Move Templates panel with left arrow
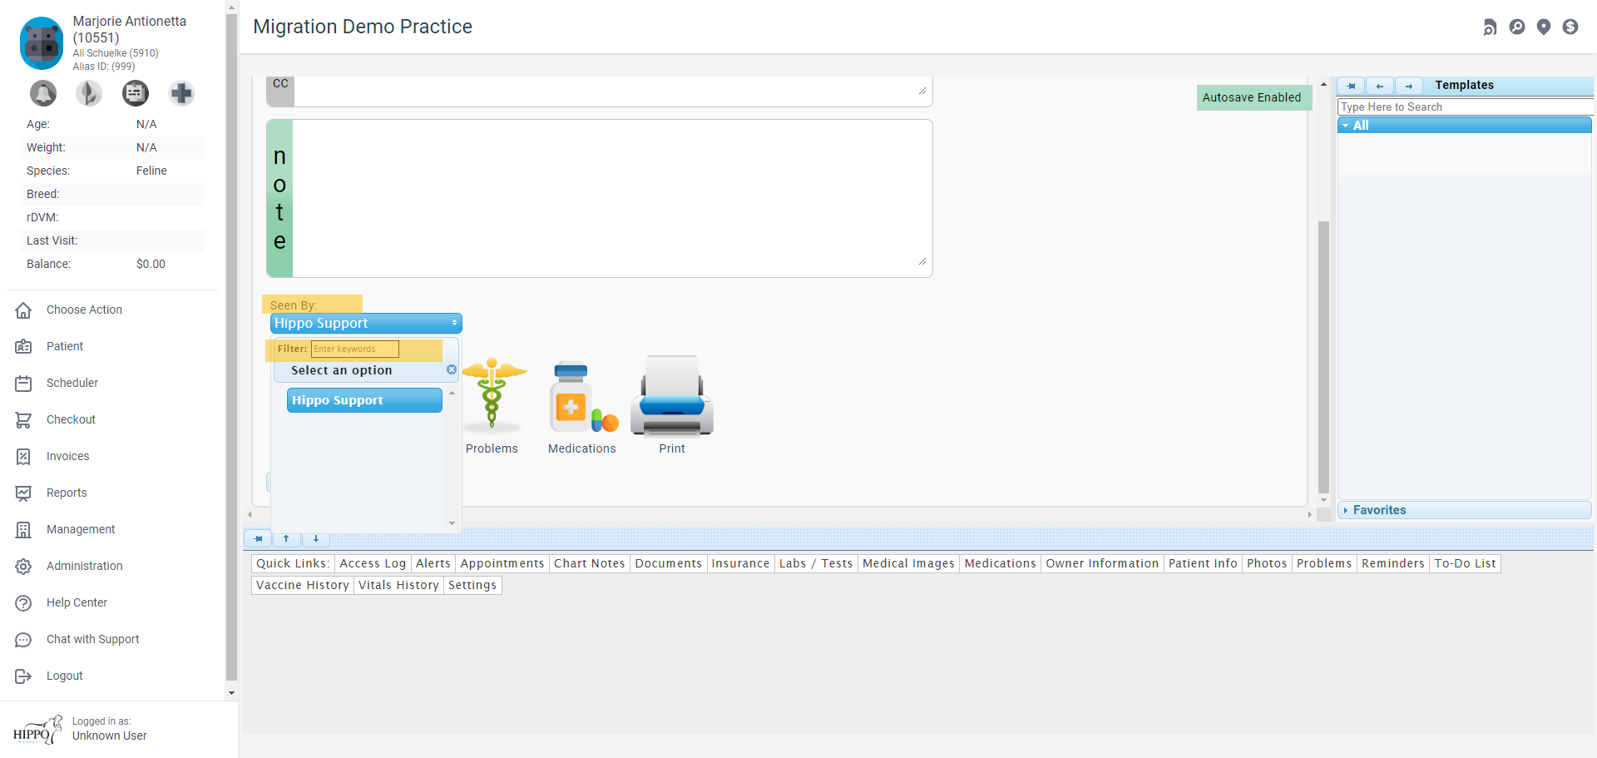Image resolution: width=1597 pixels, height=758 pixels. click(1380, 86)
